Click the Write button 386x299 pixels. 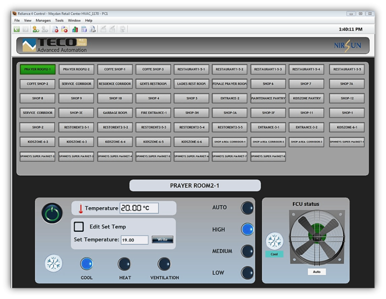tap(162, 240)
